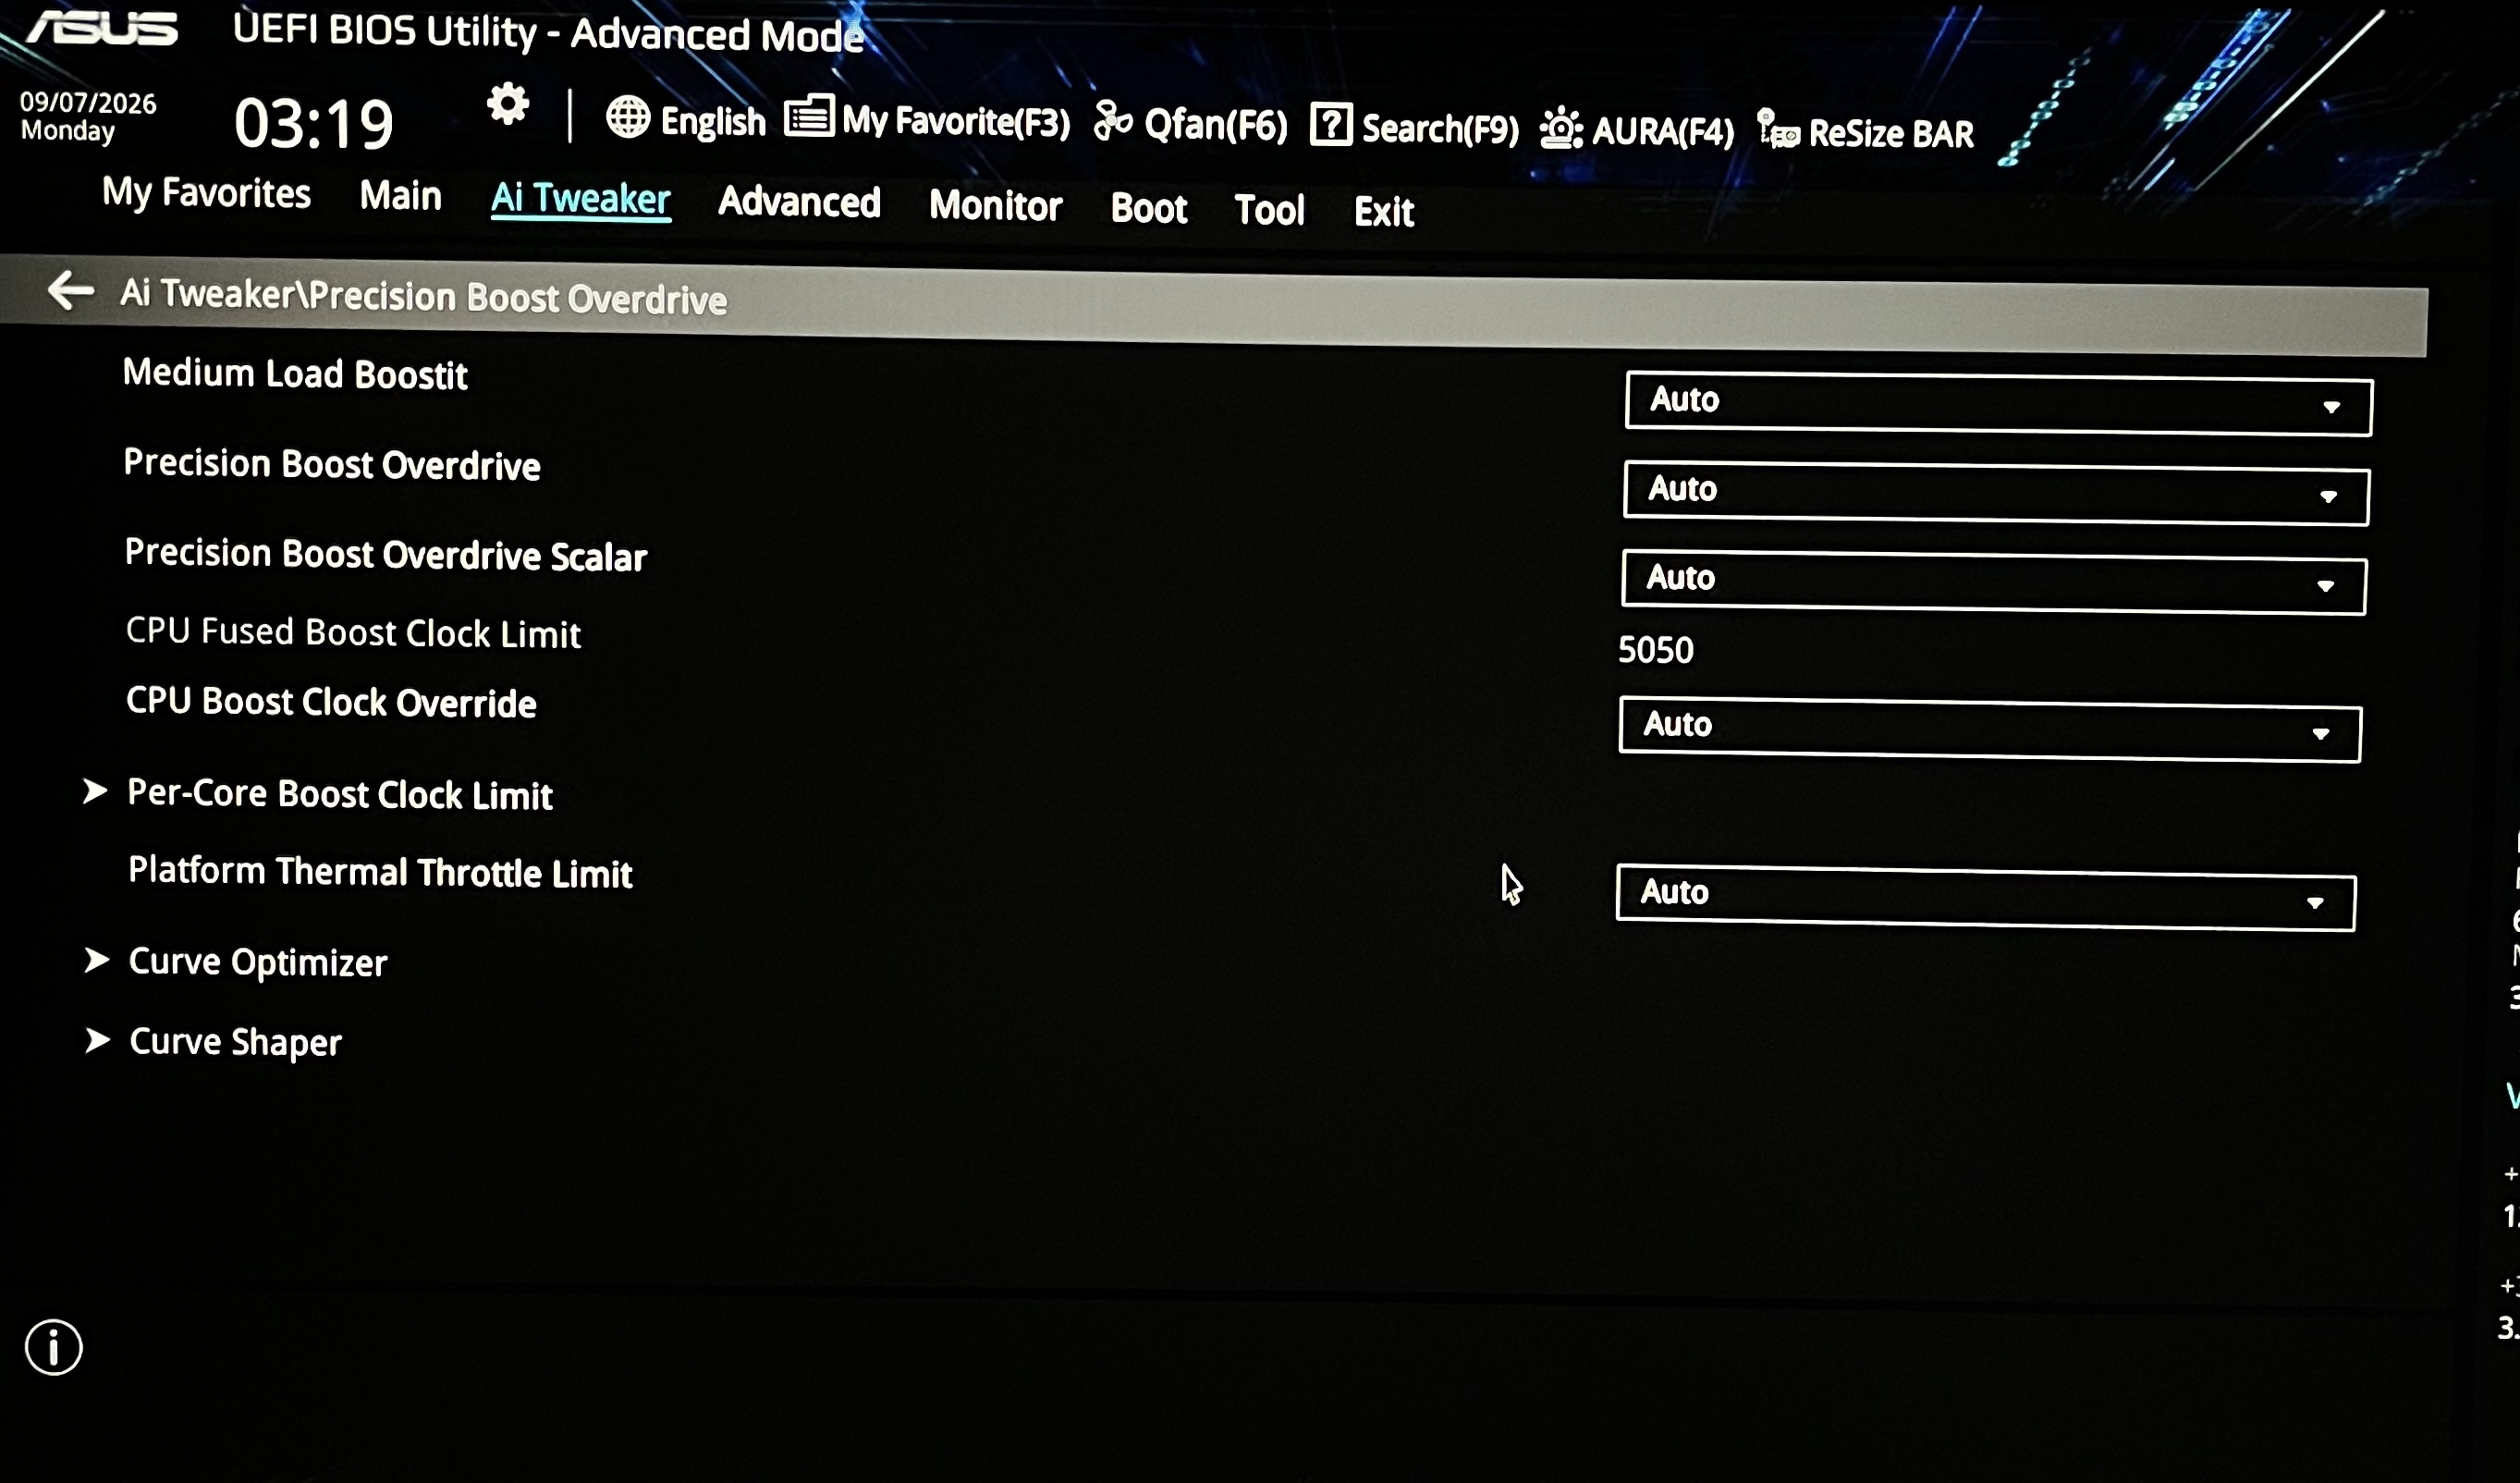
Task: Open the Monitor tab
Action: (x=995, y=205)
